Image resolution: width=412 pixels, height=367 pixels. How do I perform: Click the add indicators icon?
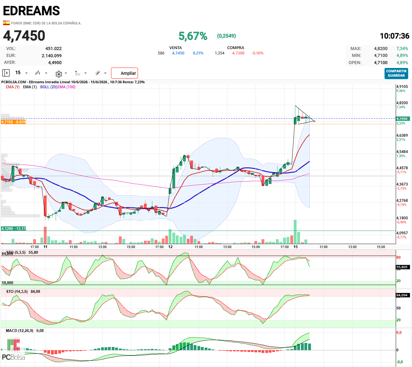77,73
